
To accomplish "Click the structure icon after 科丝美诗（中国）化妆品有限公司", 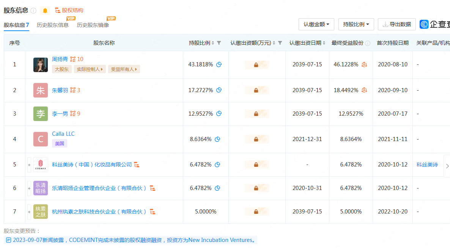I will coord(137,165).
